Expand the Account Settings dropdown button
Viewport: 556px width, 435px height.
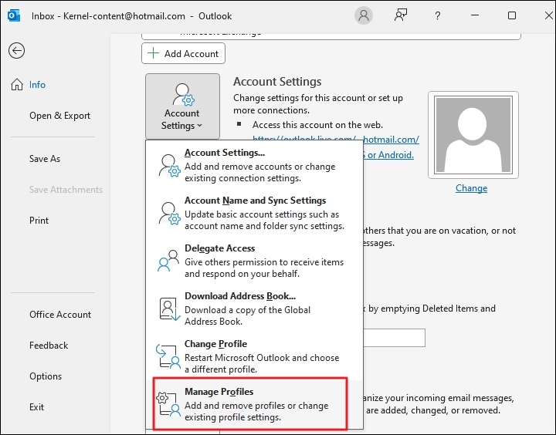pos(182,106)
